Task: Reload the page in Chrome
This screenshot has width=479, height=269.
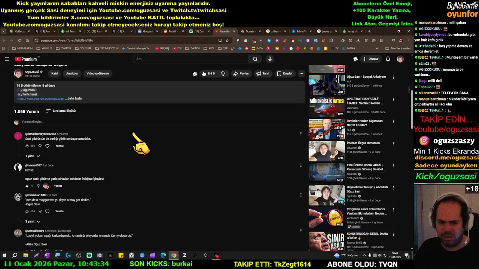Action: [x=19, y=40]
